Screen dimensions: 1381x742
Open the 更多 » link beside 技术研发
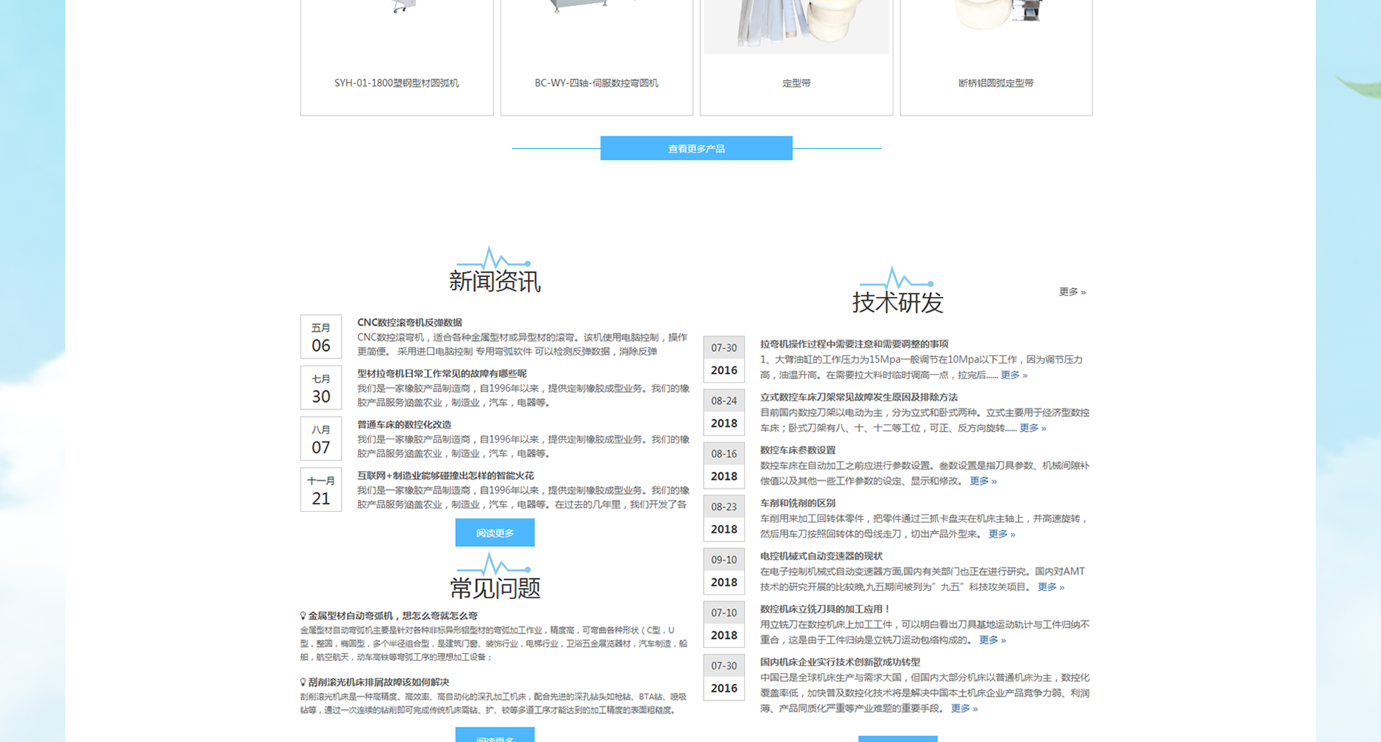pyautogui.click(x=1071, y=292)
